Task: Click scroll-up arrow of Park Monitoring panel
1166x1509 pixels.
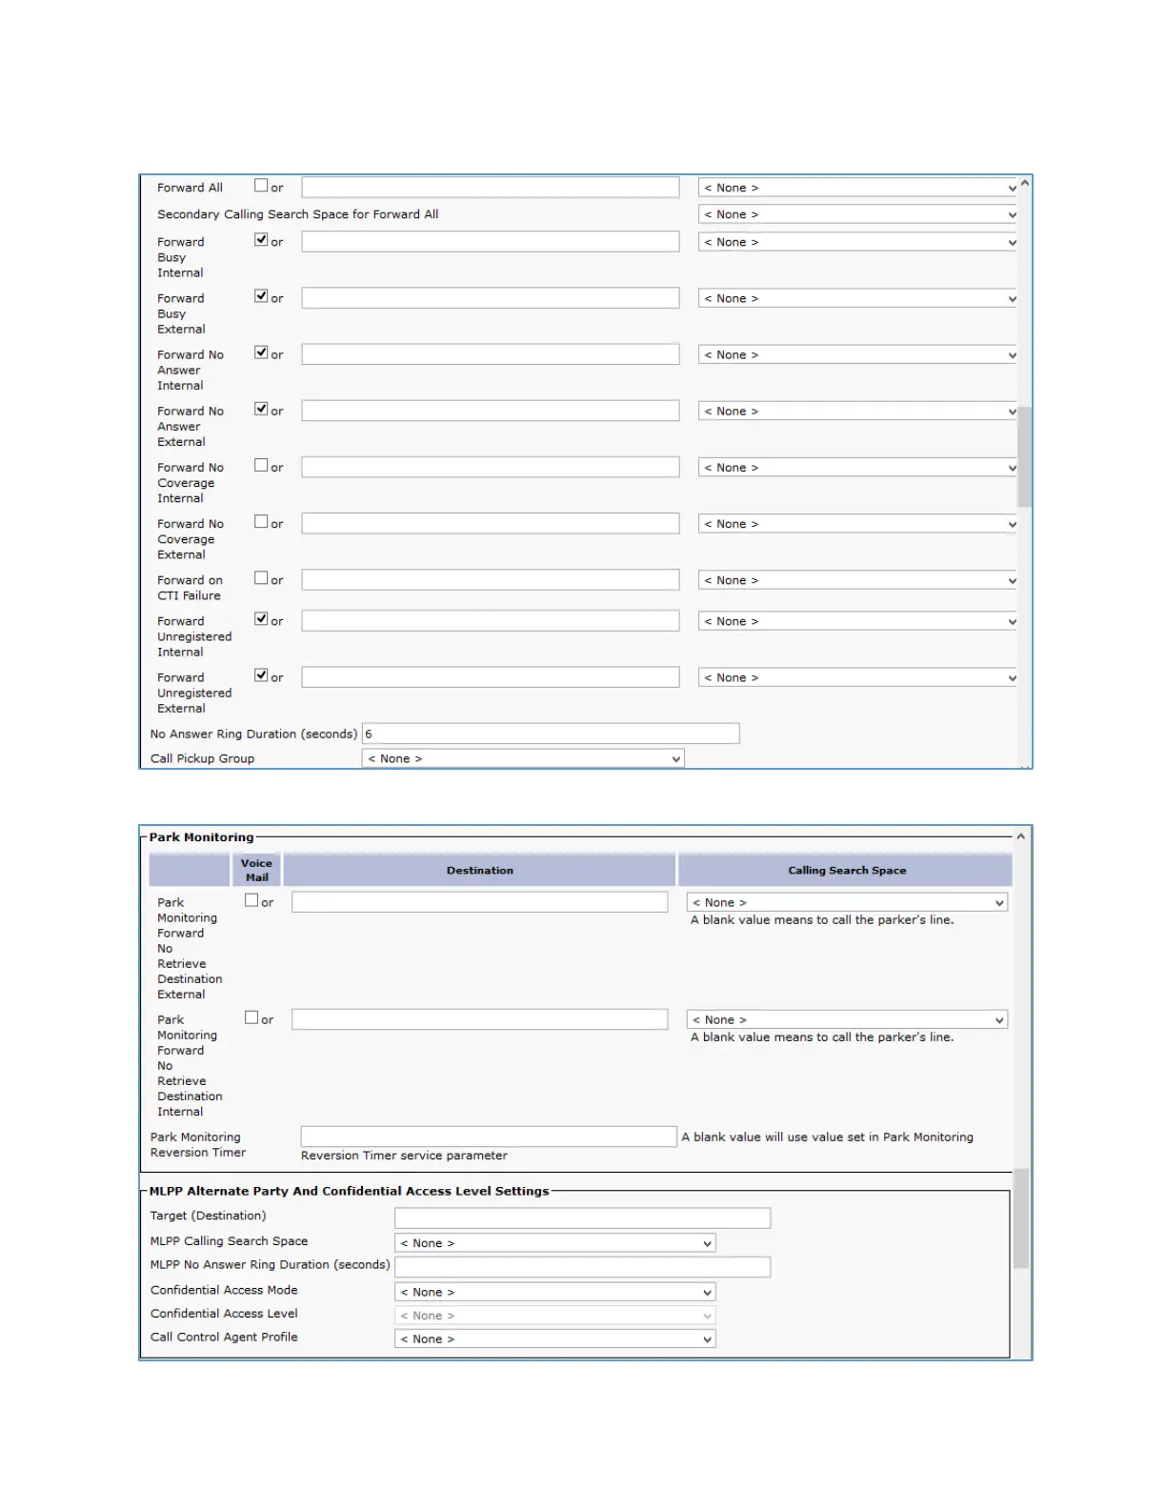Action: [x=1021, y=836]
